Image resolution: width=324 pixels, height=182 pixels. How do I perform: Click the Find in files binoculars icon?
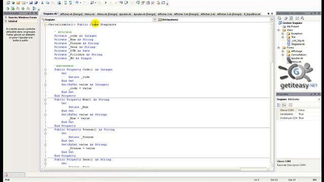[x=59, y=3]
